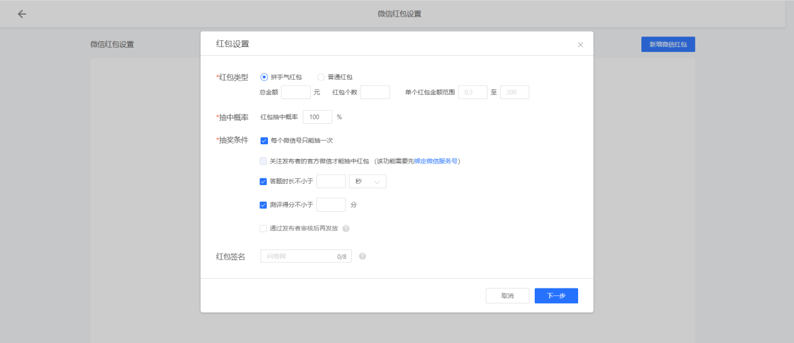794x343 pixels.
Task: Toggle 答题时长不小于 checkbox
Action: [263, 181]
